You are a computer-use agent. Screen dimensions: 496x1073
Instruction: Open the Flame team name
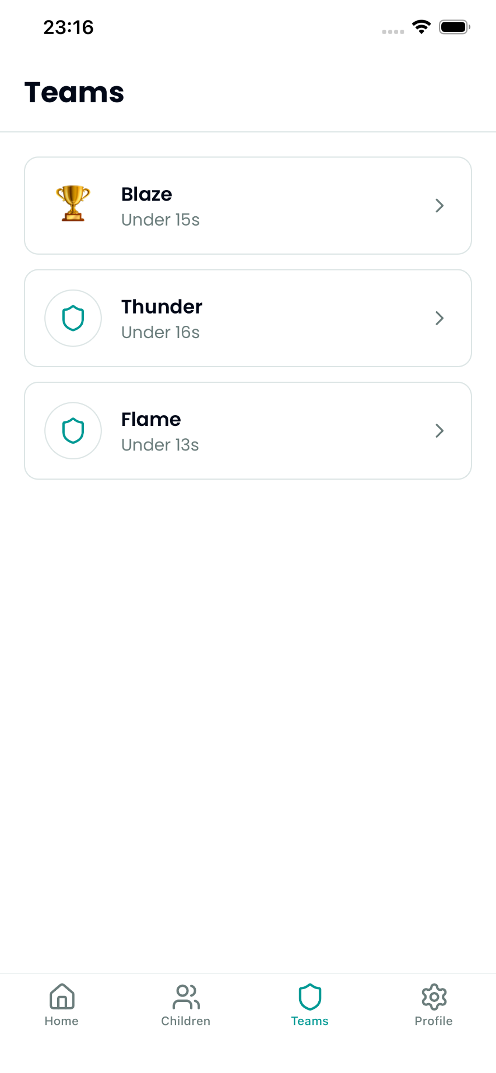[151, 420]
